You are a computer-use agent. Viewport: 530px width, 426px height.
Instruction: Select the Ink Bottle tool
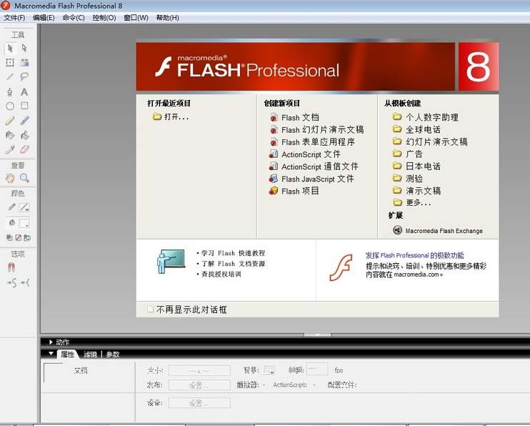(x=10, y=135)
